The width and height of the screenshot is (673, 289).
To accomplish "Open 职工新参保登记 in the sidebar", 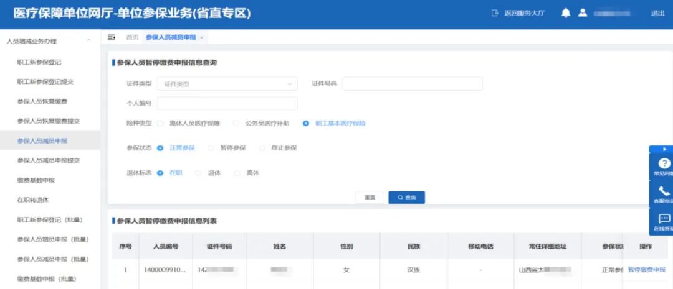I will (39, 62).
